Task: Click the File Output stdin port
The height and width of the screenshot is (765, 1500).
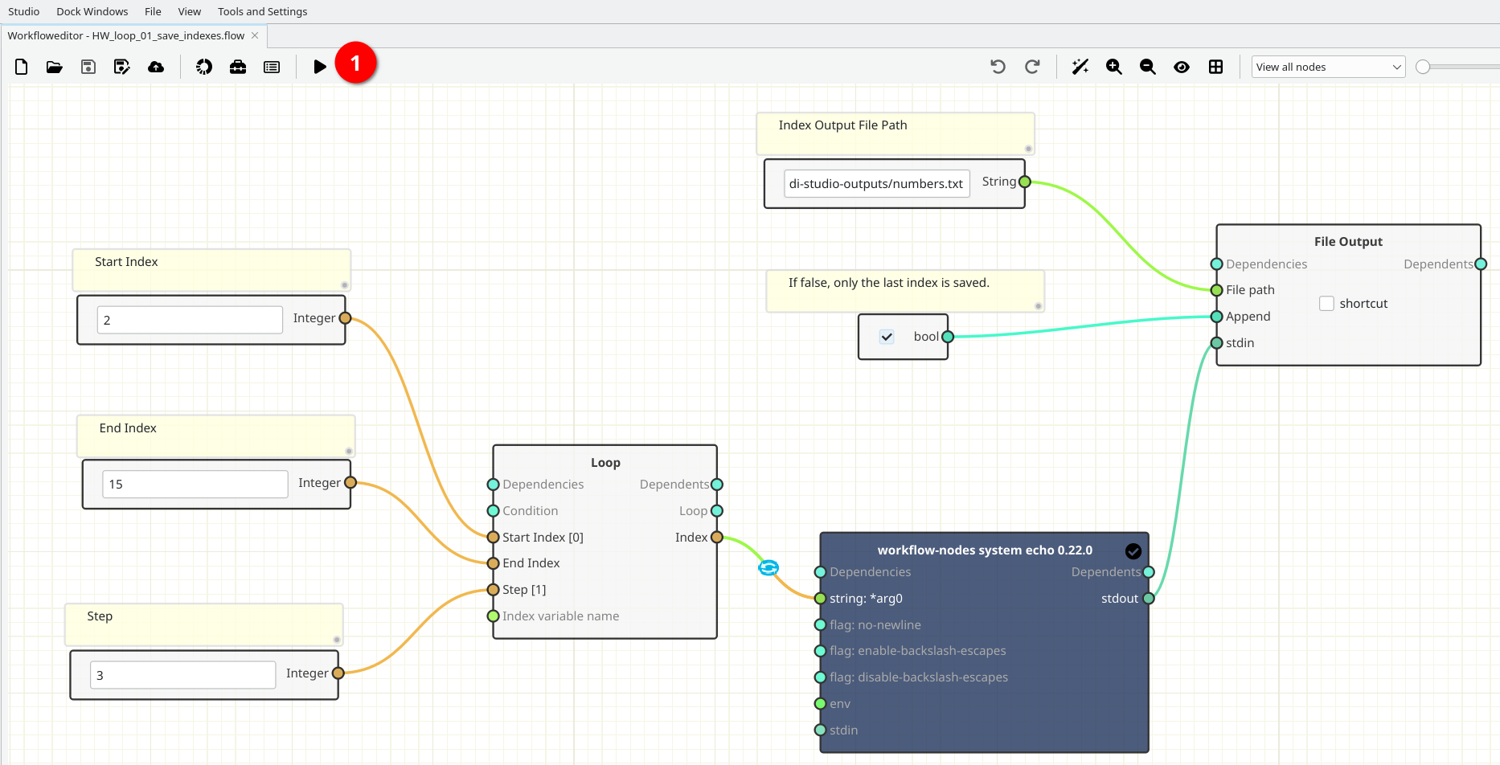Action: tap(1217, 343)
